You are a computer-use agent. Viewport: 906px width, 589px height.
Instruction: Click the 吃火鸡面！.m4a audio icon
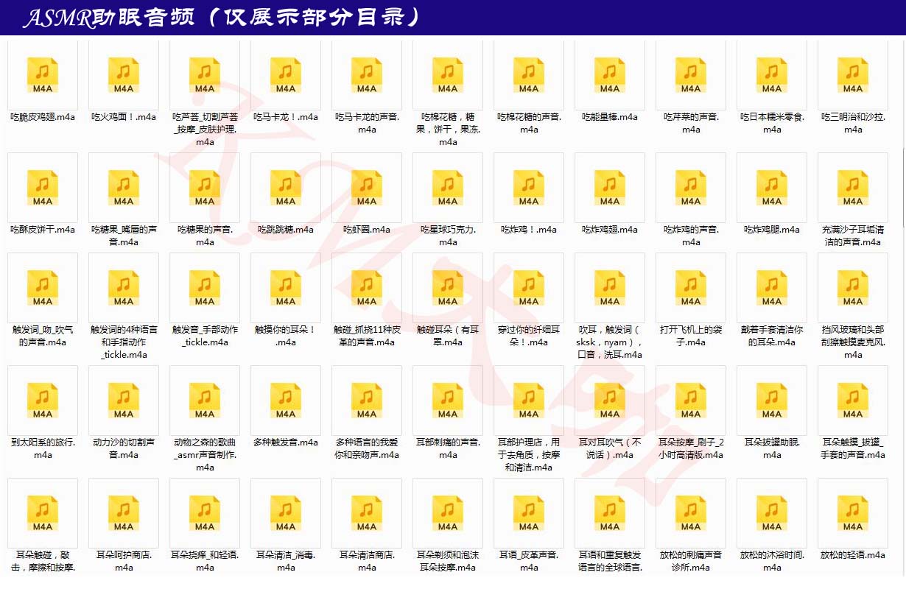click(124, 76)
